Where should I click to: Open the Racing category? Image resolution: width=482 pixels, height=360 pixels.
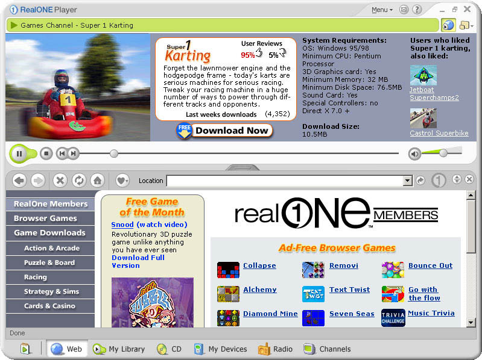50,277
